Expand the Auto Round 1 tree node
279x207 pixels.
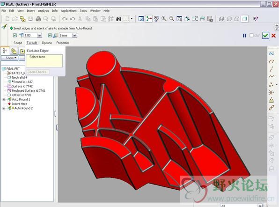[4, 99]
